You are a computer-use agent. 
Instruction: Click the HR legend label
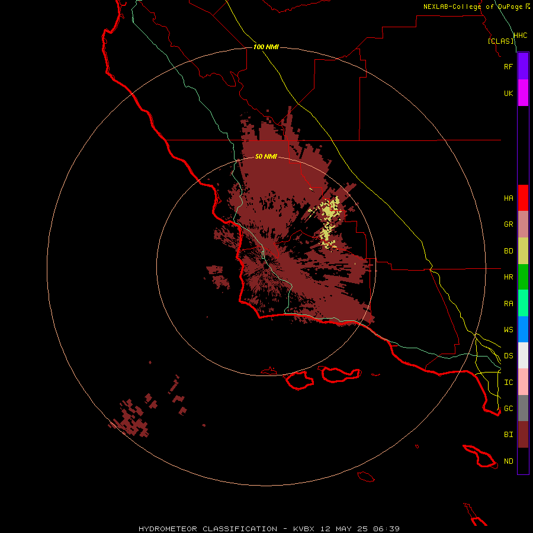508,277
